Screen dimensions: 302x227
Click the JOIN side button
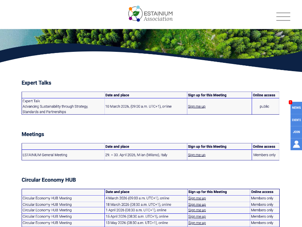296,132
